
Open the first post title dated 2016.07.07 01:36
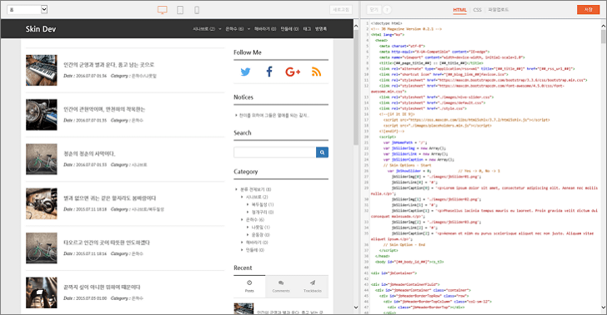click(x=108, y=65)
